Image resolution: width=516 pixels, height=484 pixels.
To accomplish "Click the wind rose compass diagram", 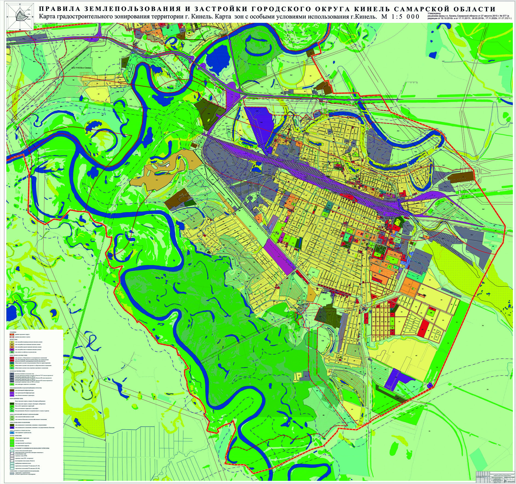I will click(20, 16).
